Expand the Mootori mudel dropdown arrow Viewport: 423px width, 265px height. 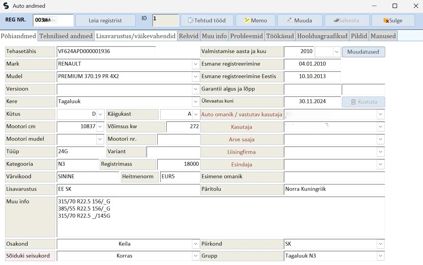tap(100, 139)
